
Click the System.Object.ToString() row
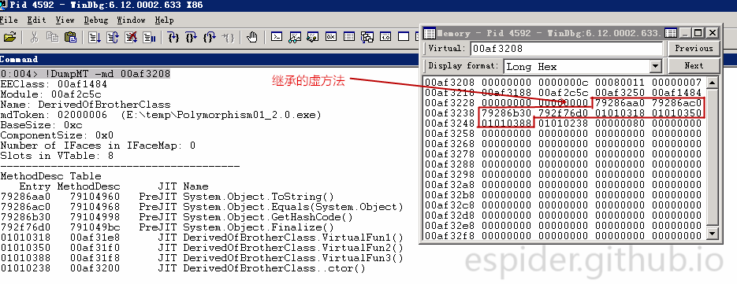click(167, 197)
